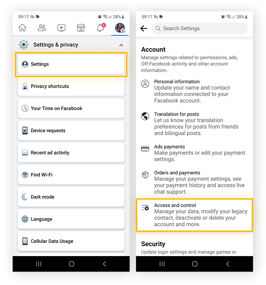
Task: Open the Settings menu item
Action: tap(71, 64)
